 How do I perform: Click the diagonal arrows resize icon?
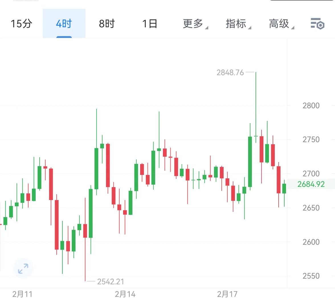23,268
